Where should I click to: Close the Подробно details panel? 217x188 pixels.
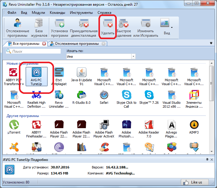pos(212,159)
